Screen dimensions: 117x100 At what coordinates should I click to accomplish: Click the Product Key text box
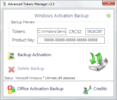(71, 40)
